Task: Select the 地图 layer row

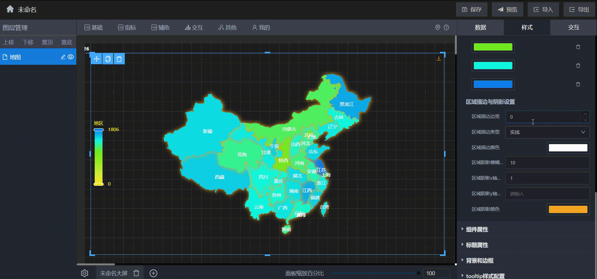Action: [38, 57]
